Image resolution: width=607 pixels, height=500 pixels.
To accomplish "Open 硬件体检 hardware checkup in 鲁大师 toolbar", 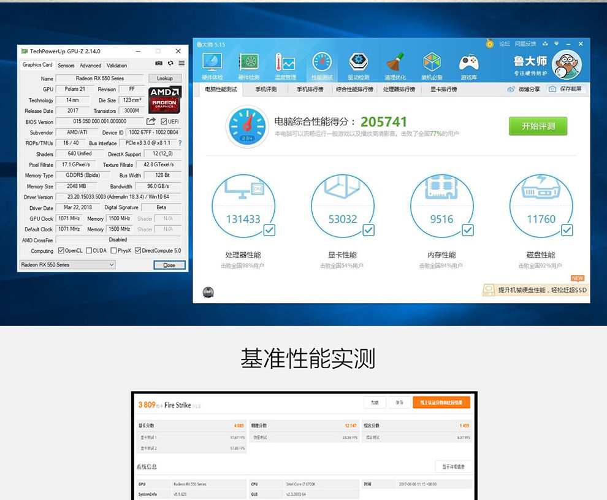I will pyautogui.click(x=212, y=67).
